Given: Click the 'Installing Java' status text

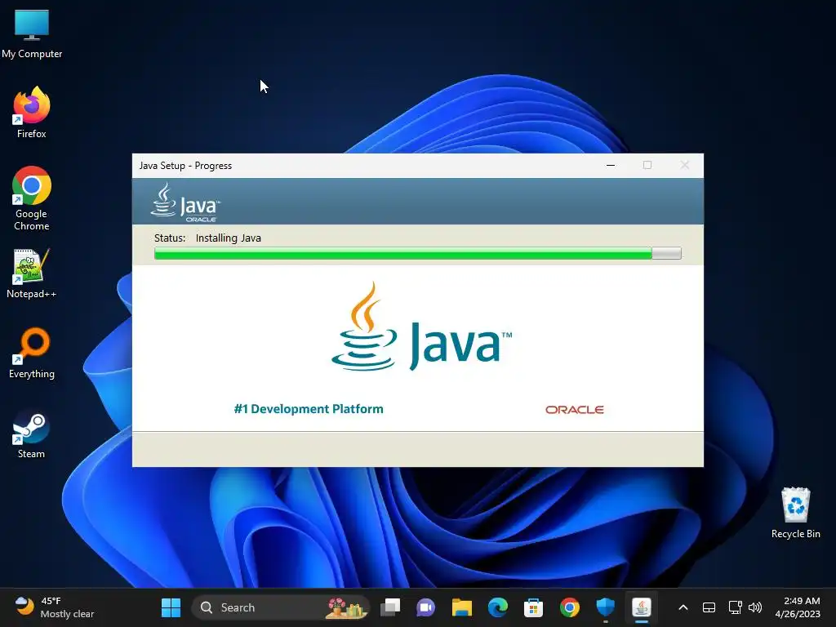Looking at the screenshot, I should coord(229,238).
